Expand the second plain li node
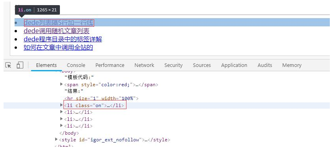This screenshot has width=333, height=150. (x=61, y=119)
